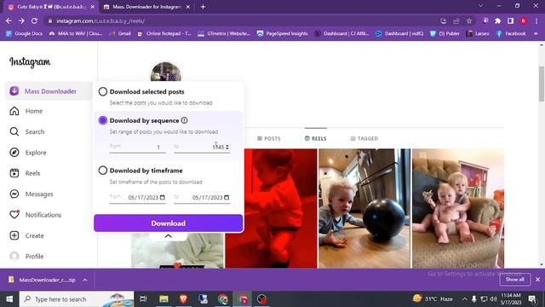Click the address bar URL
The height and width of the screenshot is (307, 545).
pos(100,20)
